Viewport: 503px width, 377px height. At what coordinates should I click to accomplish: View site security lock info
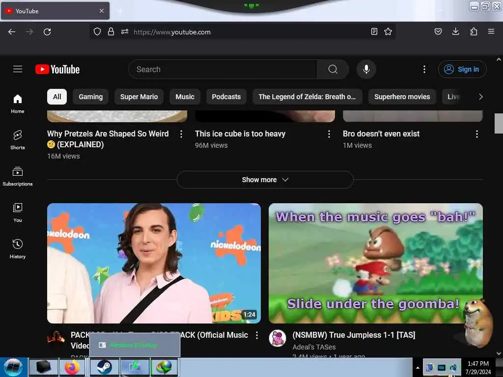[111, 31]
